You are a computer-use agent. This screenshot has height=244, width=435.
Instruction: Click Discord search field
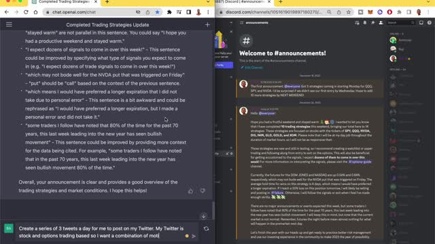click(x=401, y=22)
